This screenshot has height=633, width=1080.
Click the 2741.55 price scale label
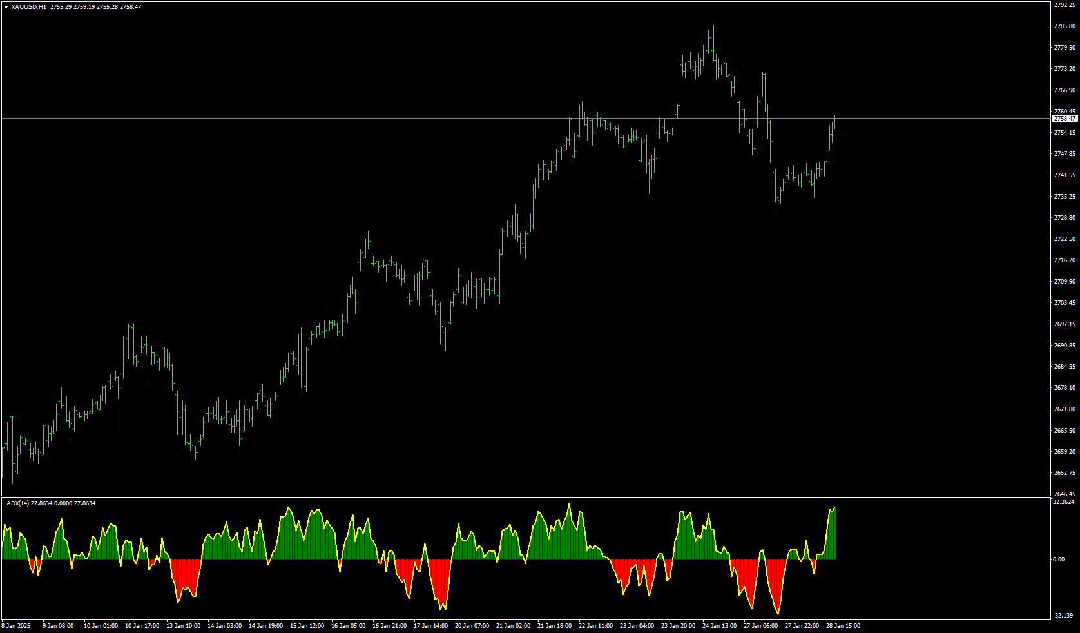1065,175
